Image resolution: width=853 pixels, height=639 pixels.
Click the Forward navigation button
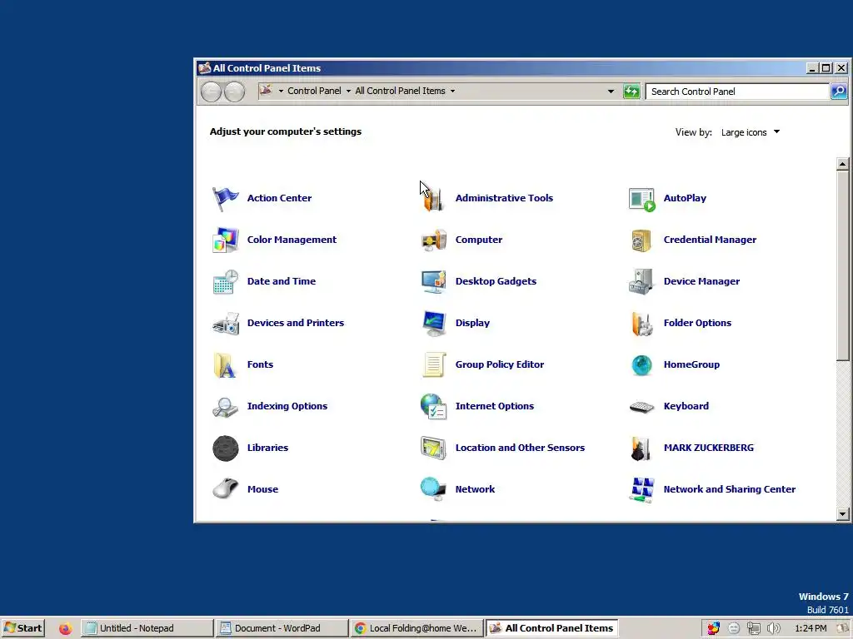point(234,92)
